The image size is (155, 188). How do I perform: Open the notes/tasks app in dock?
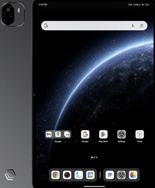pyautogui.click(x=79, y=175)
